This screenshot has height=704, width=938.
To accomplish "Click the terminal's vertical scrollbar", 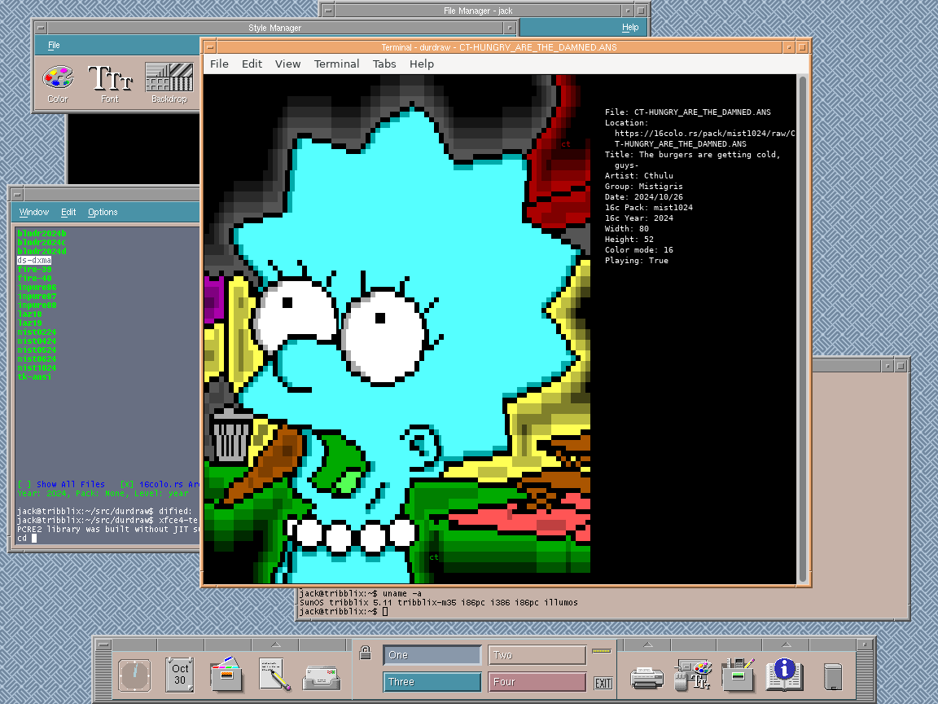I will tap(803, 328).
